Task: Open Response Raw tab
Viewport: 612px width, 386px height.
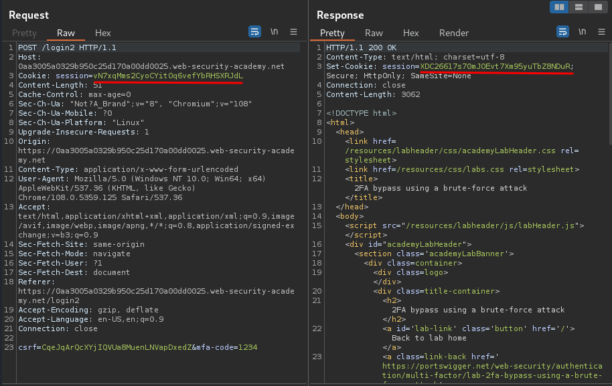Action: [x=374, y=33]
